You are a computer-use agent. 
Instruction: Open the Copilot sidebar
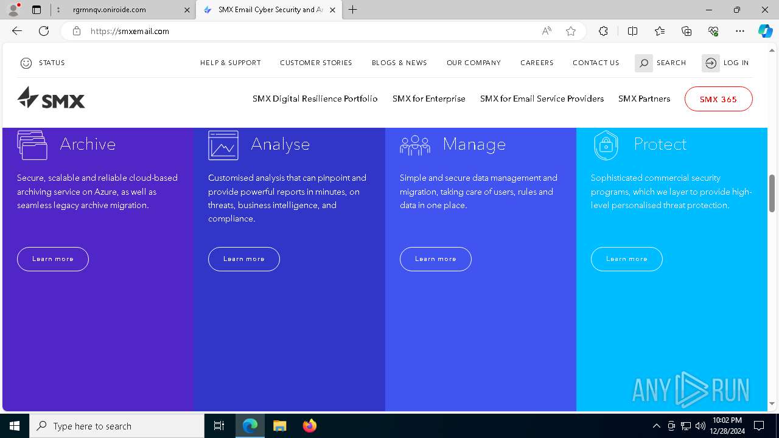765,31
